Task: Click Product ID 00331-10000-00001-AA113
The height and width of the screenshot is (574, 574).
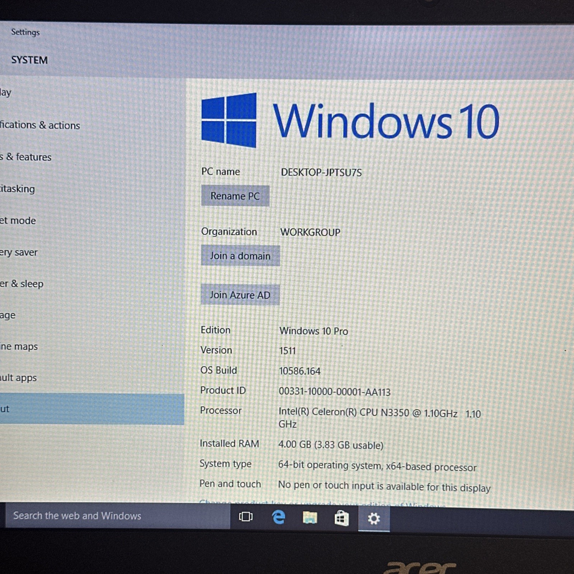Action: pos(334,391)
